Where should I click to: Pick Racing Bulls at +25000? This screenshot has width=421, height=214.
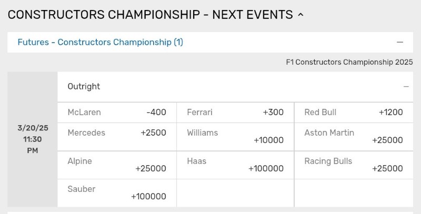(x=354, y=165)
